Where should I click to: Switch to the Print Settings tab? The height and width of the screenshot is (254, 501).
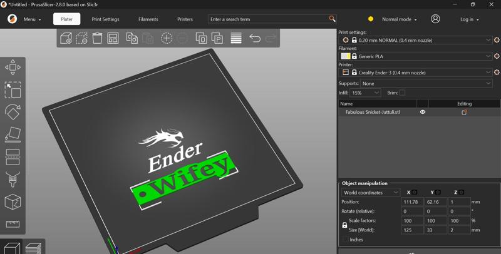[105, 19]
